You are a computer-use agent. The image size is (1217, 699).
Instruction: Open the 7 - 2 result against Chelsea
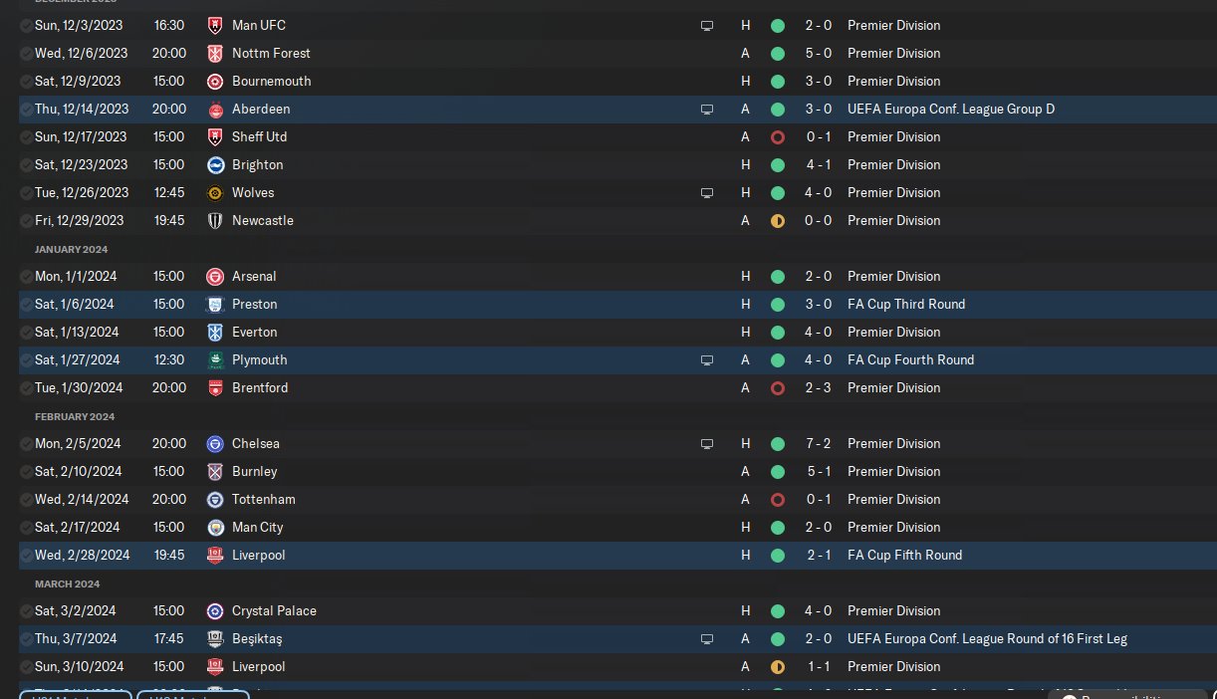818,443
